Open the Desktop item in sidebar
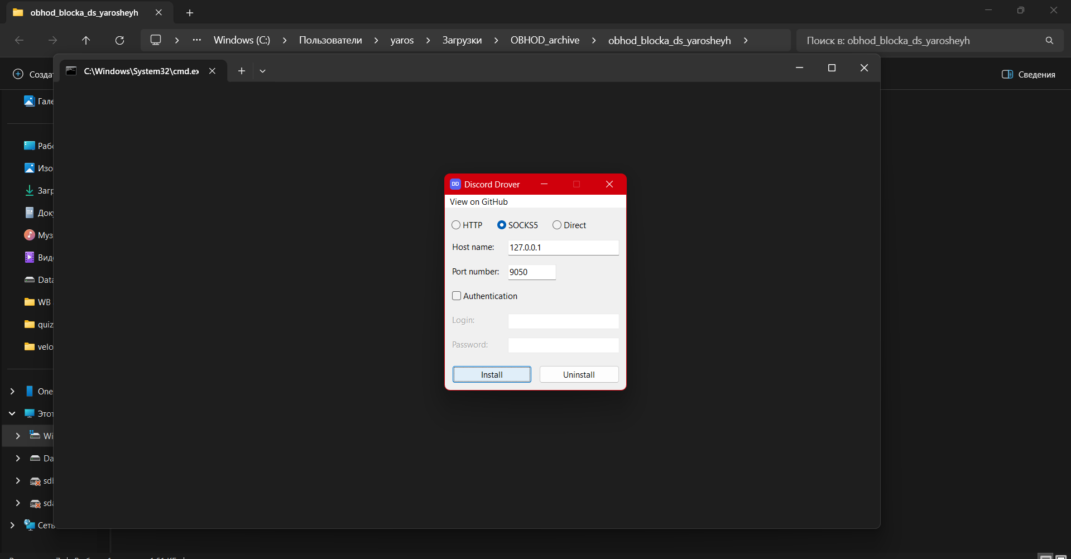 (x=39, y=146)
